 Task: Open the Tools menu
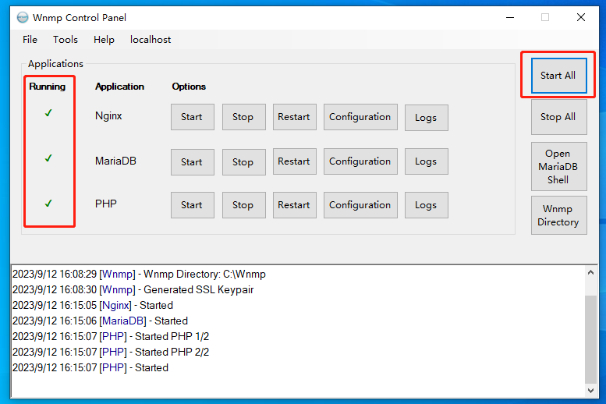pyautogui.click(x=66, y=40)
